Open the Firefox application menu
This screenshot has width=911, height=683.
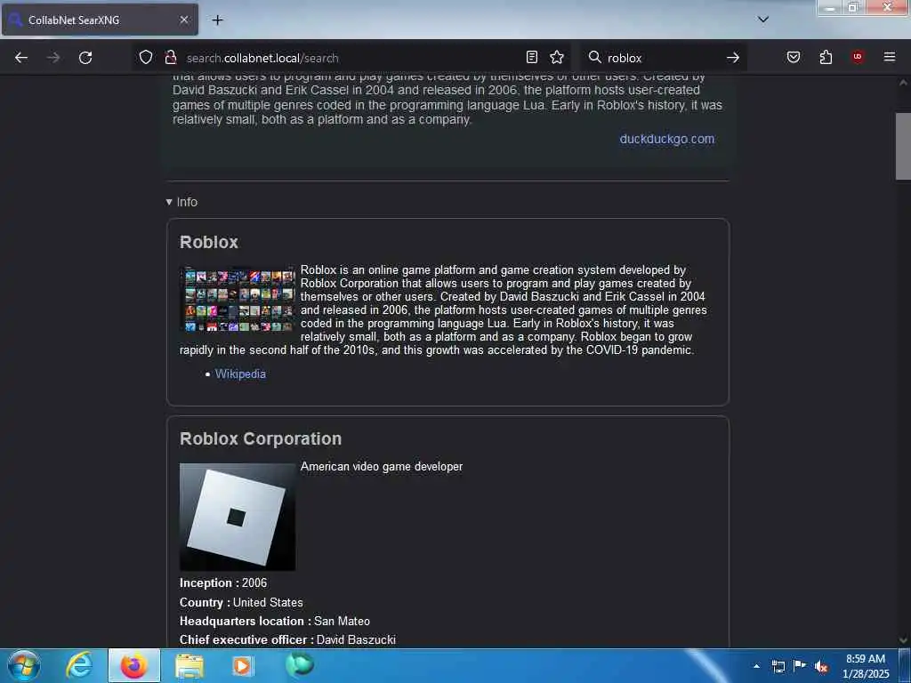(x=890, y=57)
